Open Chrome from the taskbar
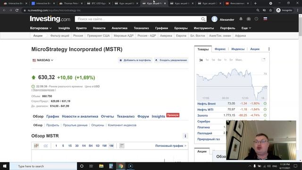Image resolution: width=302 pixels, height=170 pixels. click(x=121, y=166)
